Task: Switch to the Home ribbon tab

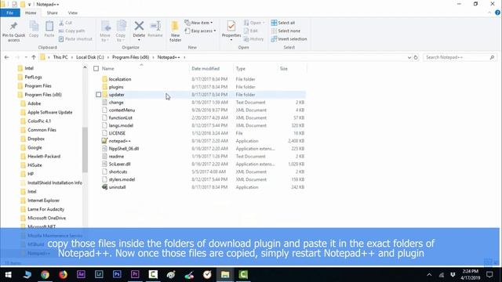Action: click(x=31, y=13)
